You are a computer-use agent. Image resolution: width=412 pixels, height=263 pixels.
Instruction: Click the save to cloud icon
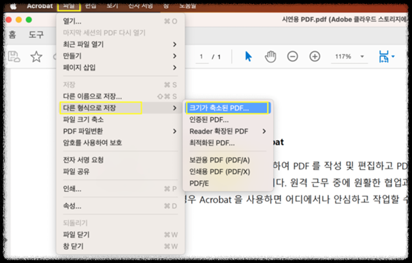pos(14,56)
